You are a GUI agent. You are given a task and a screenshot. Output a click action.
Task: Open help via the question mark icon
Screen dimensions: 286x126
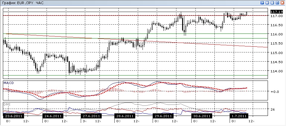(262, 3)
